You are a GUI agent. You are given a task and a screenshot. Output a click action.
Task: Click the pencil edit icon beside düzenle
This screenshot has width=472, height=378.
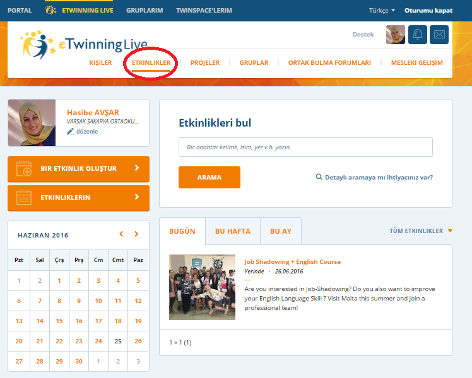[x=70, y=131]
